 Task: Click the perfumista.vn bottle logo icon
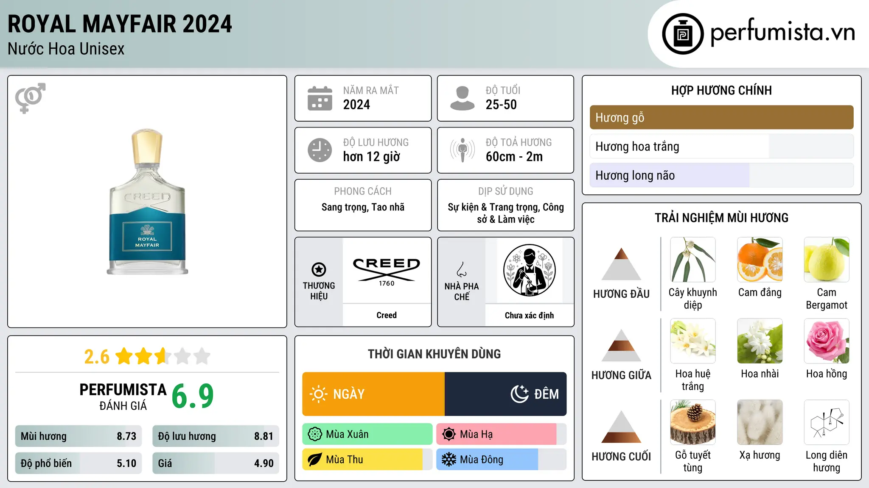coord(683,34)
